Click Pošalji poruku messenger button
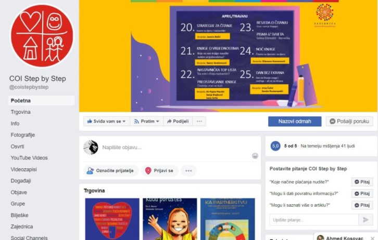Screen dimensions: 378x240 coord(349,121)
